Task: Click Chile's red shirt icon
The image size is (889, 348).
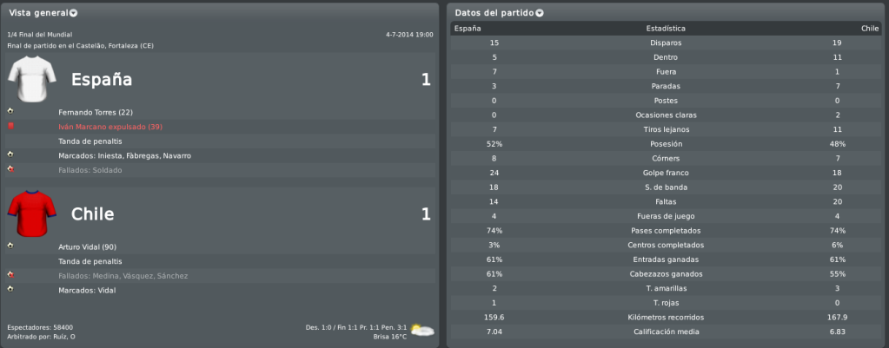Action: [32, 213]
